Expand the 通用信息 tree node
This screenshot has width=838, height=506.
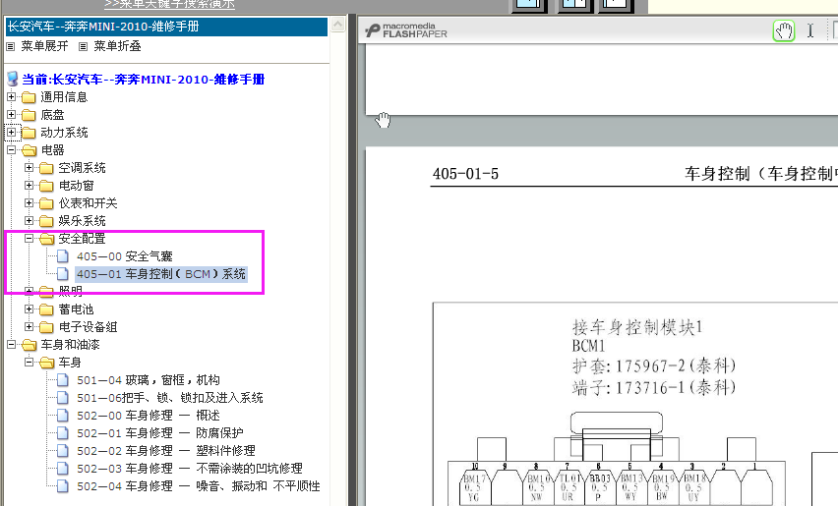(11, 96)
